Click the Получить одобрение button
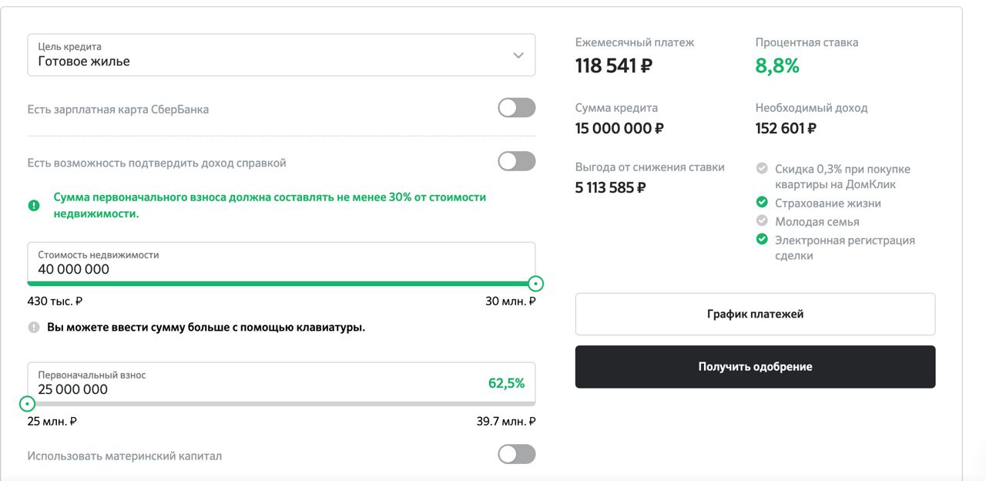Image resolution: width=986 pixels, height=481 pixels. click(x=755, y=367)
